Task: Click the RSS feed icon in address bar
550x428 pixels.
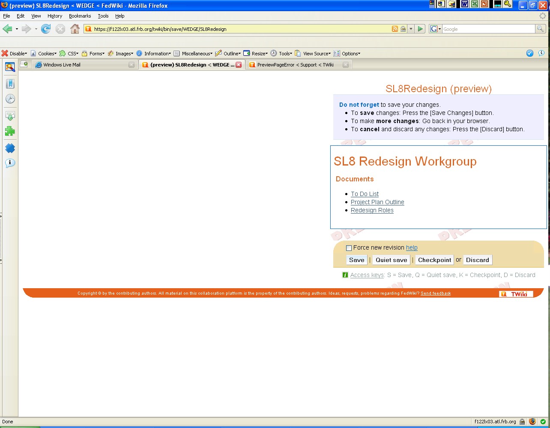Action: click(395, 29)
